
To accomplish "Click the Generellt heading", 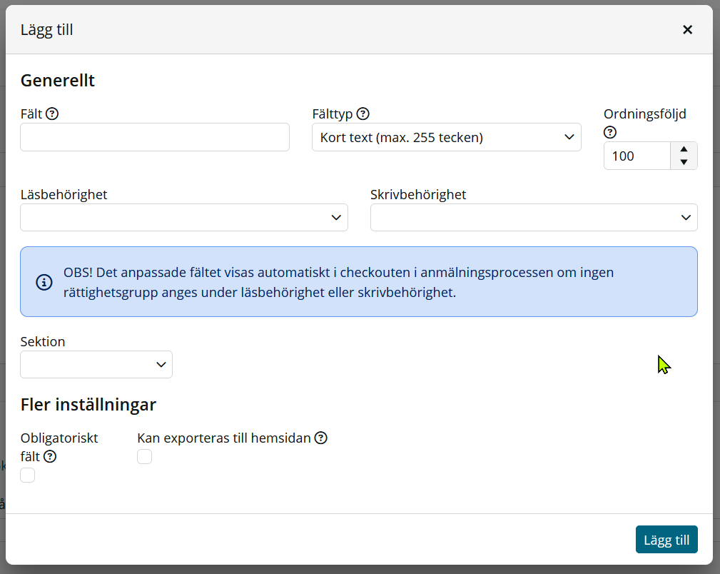I will pos(58,81).
